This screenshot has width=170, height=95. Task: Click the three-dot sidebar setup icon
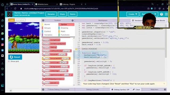[x=2, y=90]
